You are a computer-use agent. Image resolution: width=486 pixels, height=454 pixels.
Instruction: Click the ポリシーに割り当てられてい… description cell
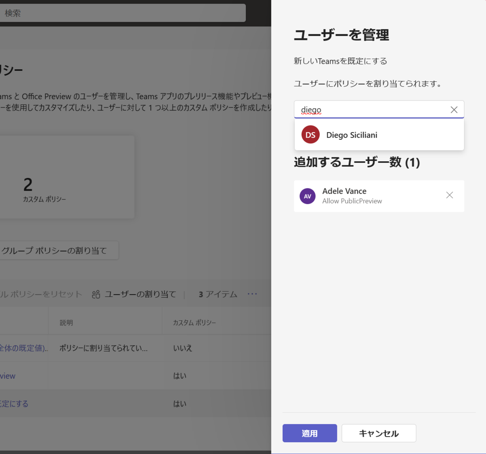pos(104,348)
